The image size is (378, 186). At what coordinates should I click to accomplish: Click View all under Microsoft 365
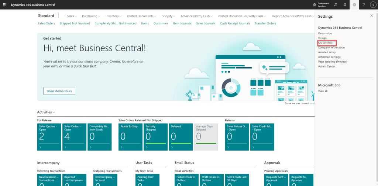[x=323, y=91]
